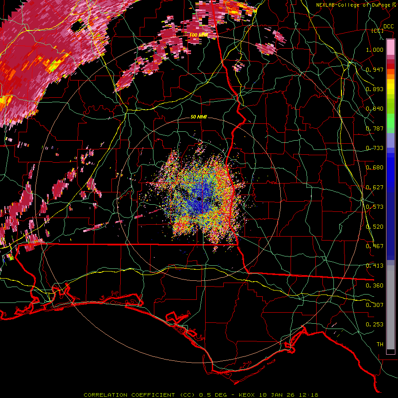Select the "[CC]" legend unit label
This screenshot has height=398, width=398.
(x=378, y=31)
